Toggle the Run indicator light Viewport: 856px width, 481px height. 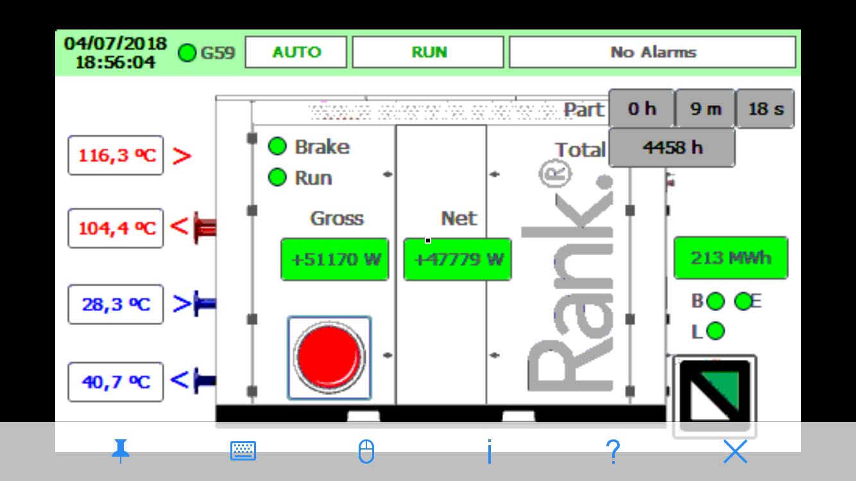click(278, 178)
